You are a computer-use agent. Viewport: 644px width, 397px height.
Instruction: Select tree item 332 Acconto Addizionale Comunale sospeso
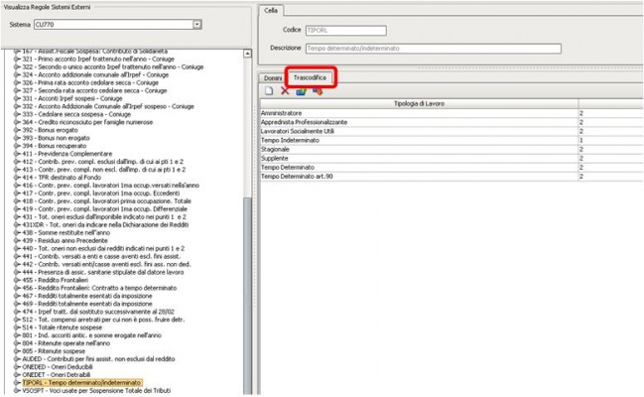(108, 106)
